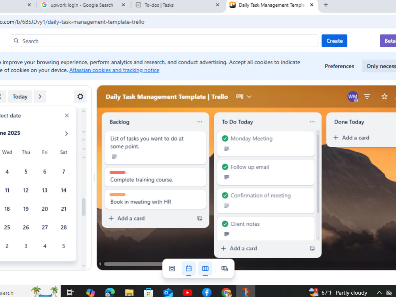This screenshot has height=297, width=396.
Task: Click the Trello search field
Action: click(164, 41)
